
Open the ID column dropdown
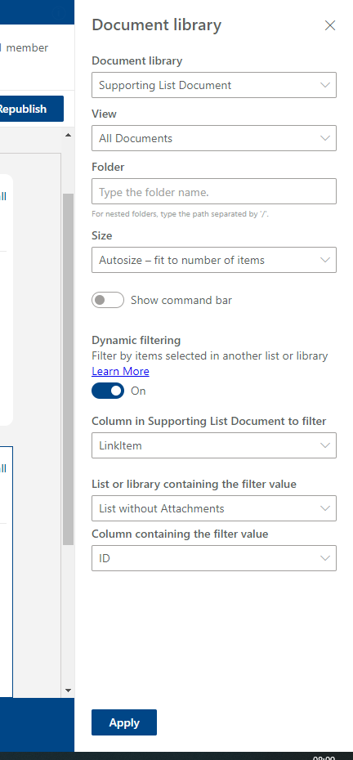tap(214, 558)
